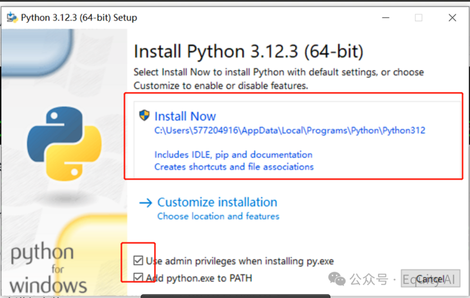Start installation with Install Now

pos(185,116)
